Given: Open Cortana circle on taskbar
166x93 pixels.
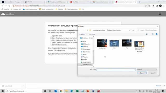Looking at the screenshot, I should pyautogui.click(x=45, y=91).
